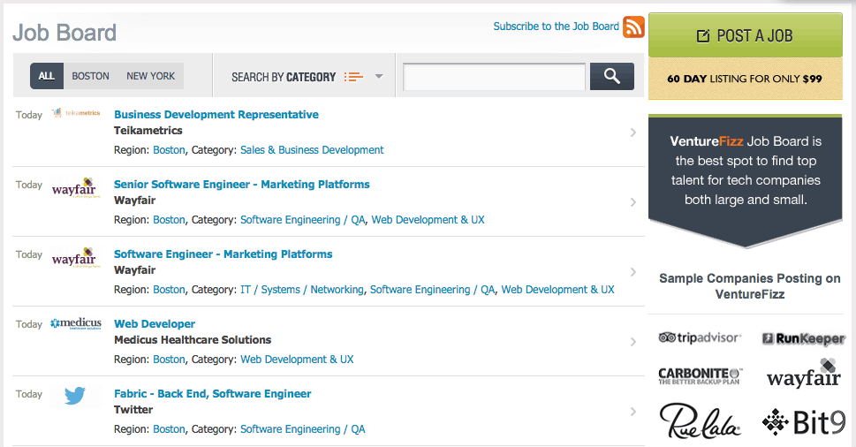The image size is (856, 447).
Task: Expand Software Engineer - Marketing Platforms row chevron
Action: 633,272
